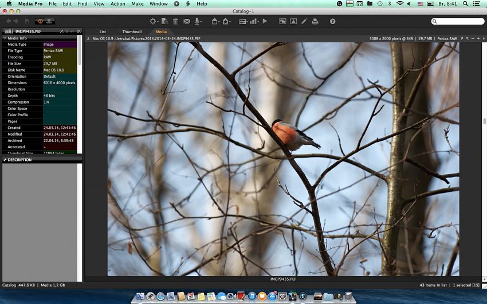Click the IMGP9435.PEF caption below the image
The height and width of the screenshot is (304, 487).
283,279
